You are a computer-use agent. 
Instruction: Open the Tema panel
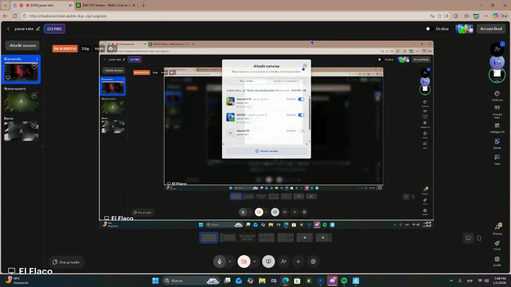497,245
